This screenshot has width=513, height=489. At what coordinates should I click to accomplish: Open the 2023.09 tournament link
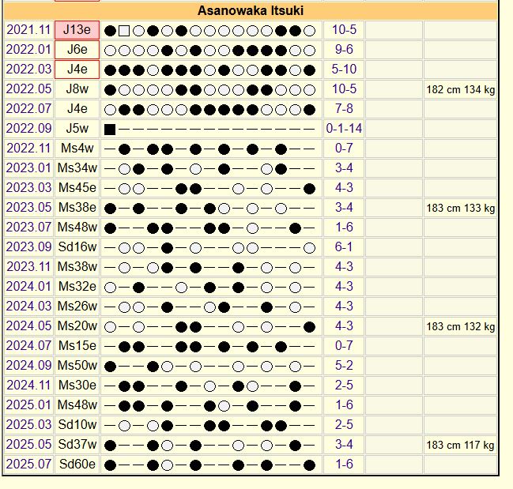coord(28,246)
